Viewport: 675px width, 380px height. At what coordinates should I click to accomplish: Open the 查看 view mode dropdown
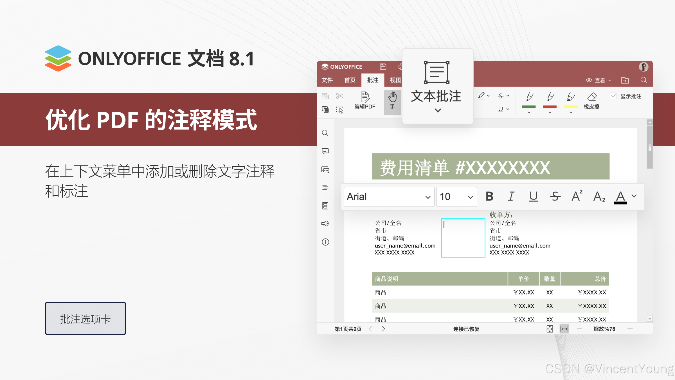coord(598,81)
